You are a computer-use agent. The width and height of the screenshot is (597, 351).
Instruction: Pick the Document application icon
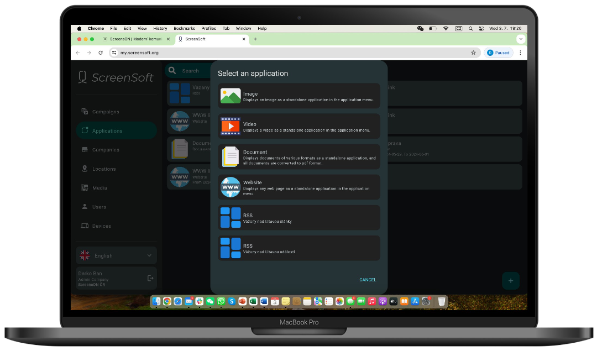tap(231, 157)
